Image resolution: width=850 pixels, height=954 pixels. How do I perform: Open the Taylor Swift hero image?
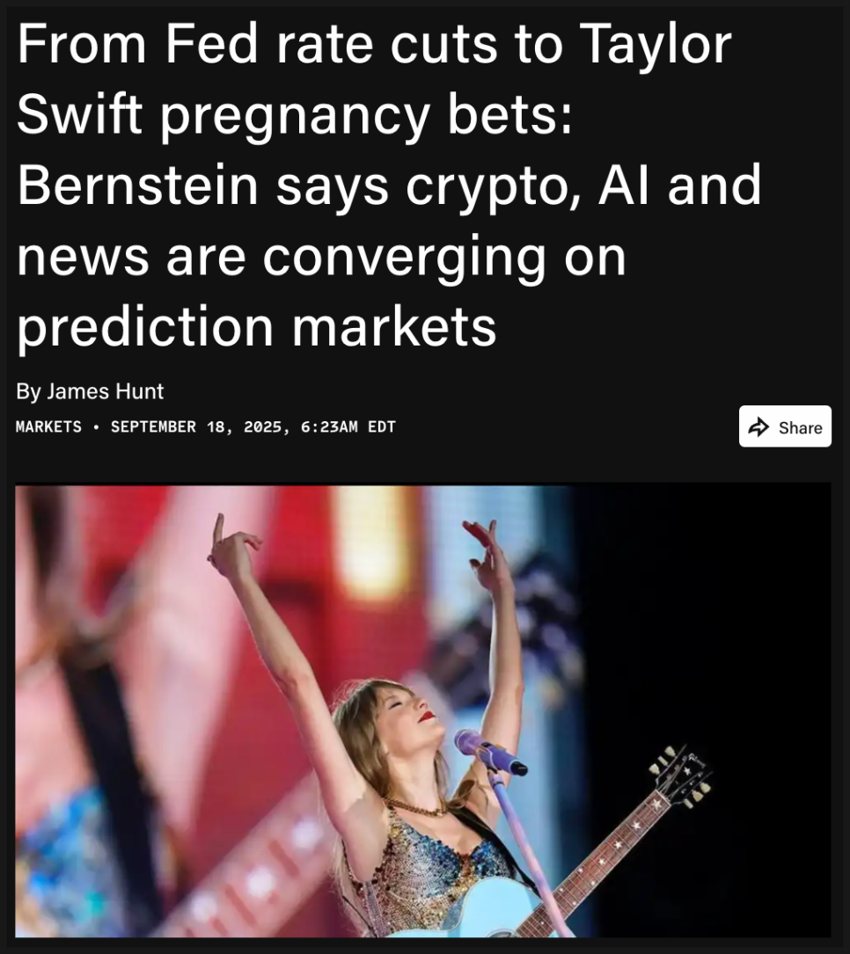[x=423, y=710]
